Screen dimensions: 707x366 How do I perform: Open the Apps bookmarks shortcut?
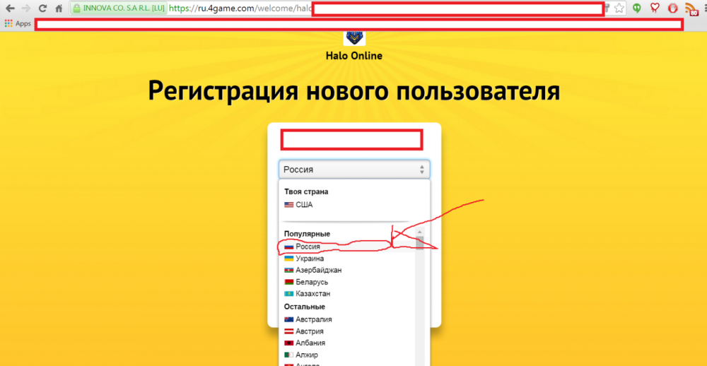(x=18, y=24)
